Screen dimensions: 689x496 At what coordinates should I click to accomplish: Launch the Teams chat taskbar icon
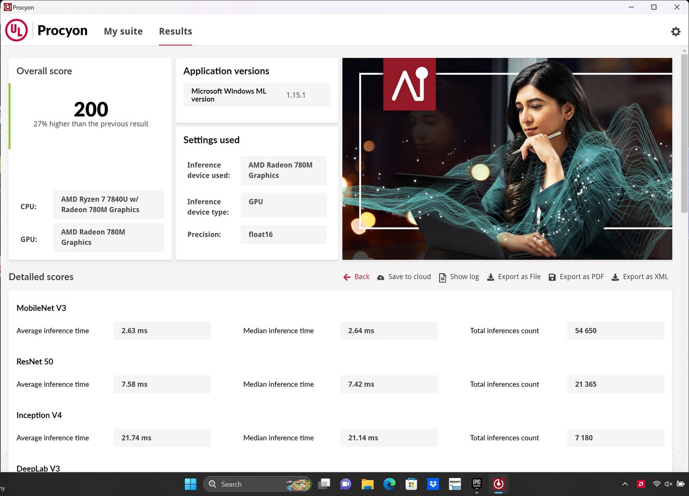pos(346,484)
